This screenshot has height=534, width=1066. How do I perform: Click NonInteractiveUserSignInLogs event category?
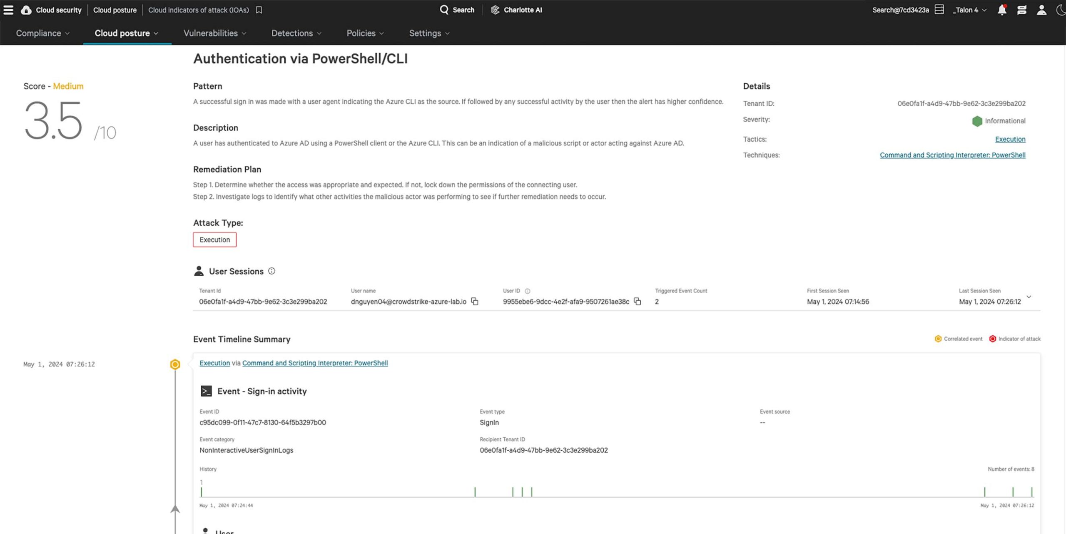pos(246,450)
